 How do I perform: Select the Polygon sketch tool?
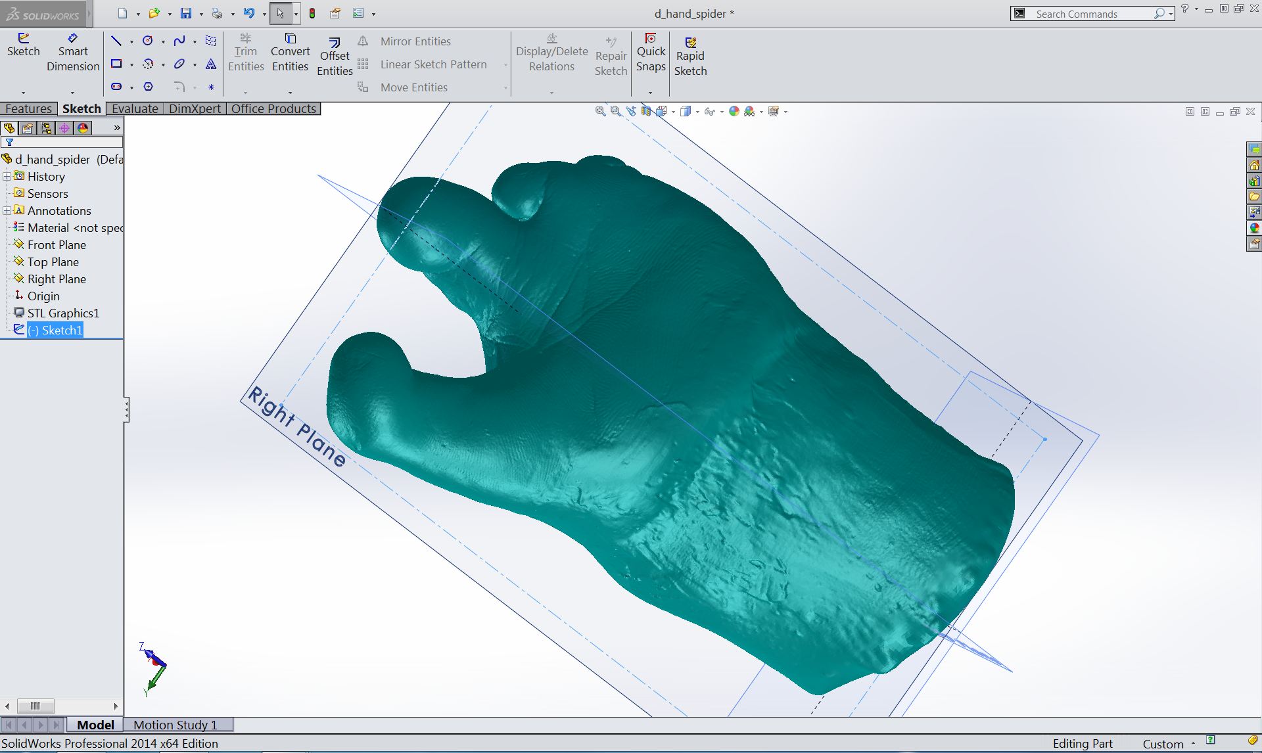[x=148, y=87]
